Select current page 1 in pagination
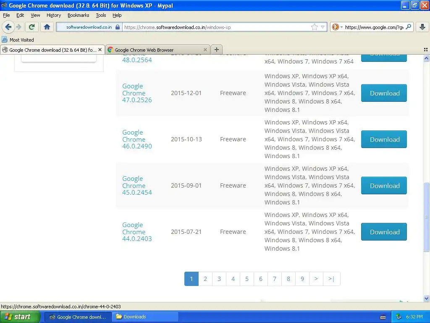Image resolution: width=430 pixels, height=323 pixels. click(191, 279)
